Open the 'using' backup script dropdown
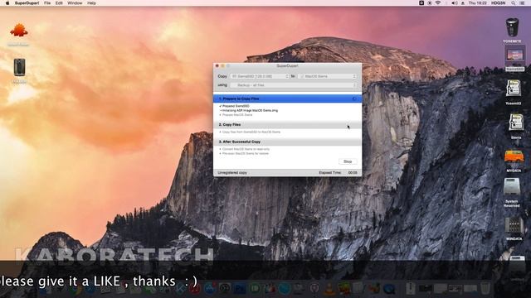This screenshot has width=531, height=298. pyautogui.click(x=293, y=85)
